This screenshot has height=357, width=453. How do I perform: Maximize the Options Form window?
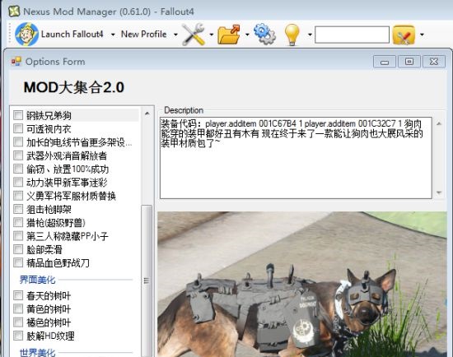pos(409,62)
